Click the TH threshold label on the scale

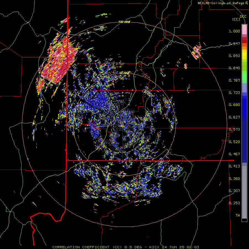coord(238,216)
